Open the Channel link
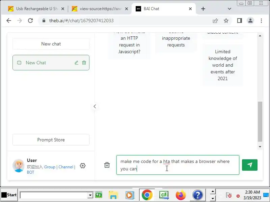This screenshot has height=202, width=270. point(66,167)
